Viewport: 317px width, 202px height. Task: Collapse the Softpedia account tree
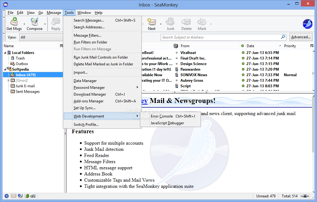[x=5, y=69]
